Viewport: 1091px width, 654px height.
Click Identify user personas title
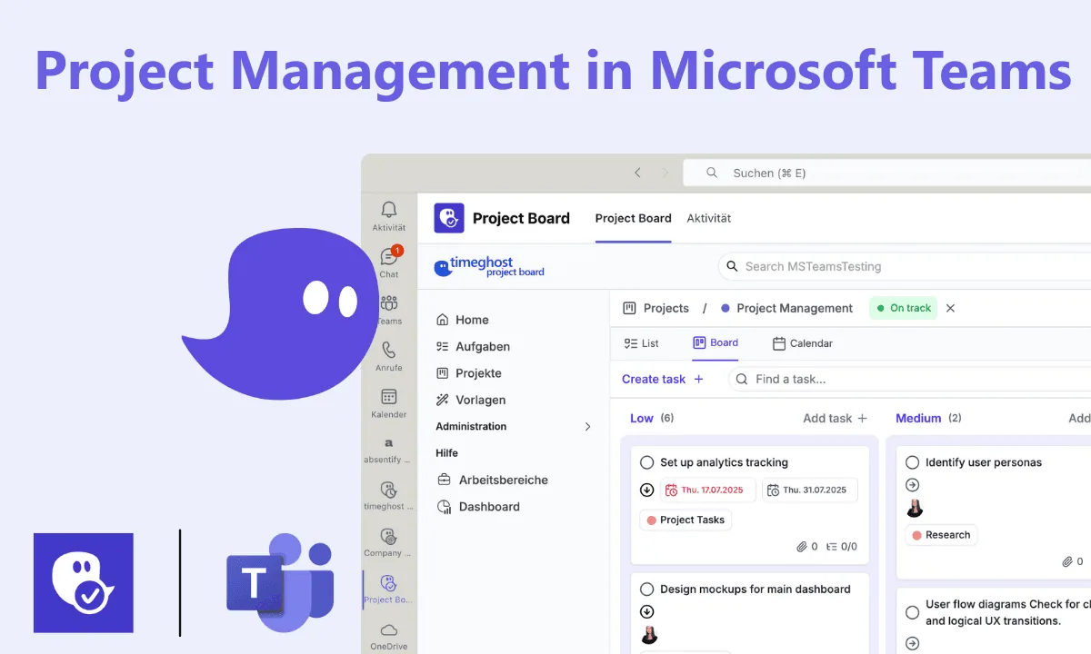click(984, 462)
